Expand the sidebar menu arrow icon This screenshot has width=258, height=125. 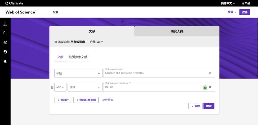(x=5, y=22)
